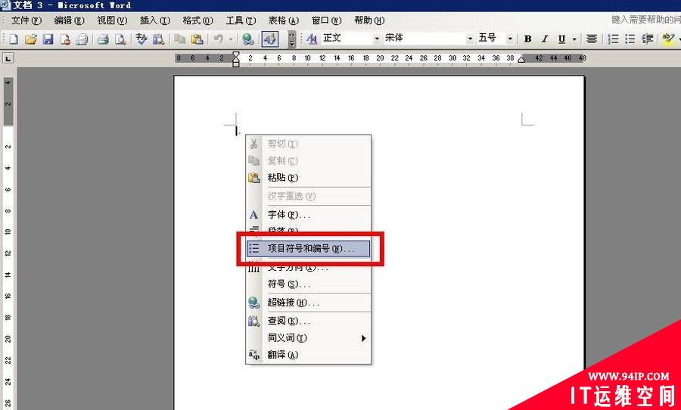This screenshot has height=410, width=681.
Task: Click the translate icon beside 翻译 entry
Action: coord(254,355)
